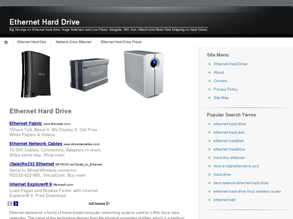293x219 pixels.
Task: Click the 'Load Pages and Browse Faster' description
Action: point(54,193)
